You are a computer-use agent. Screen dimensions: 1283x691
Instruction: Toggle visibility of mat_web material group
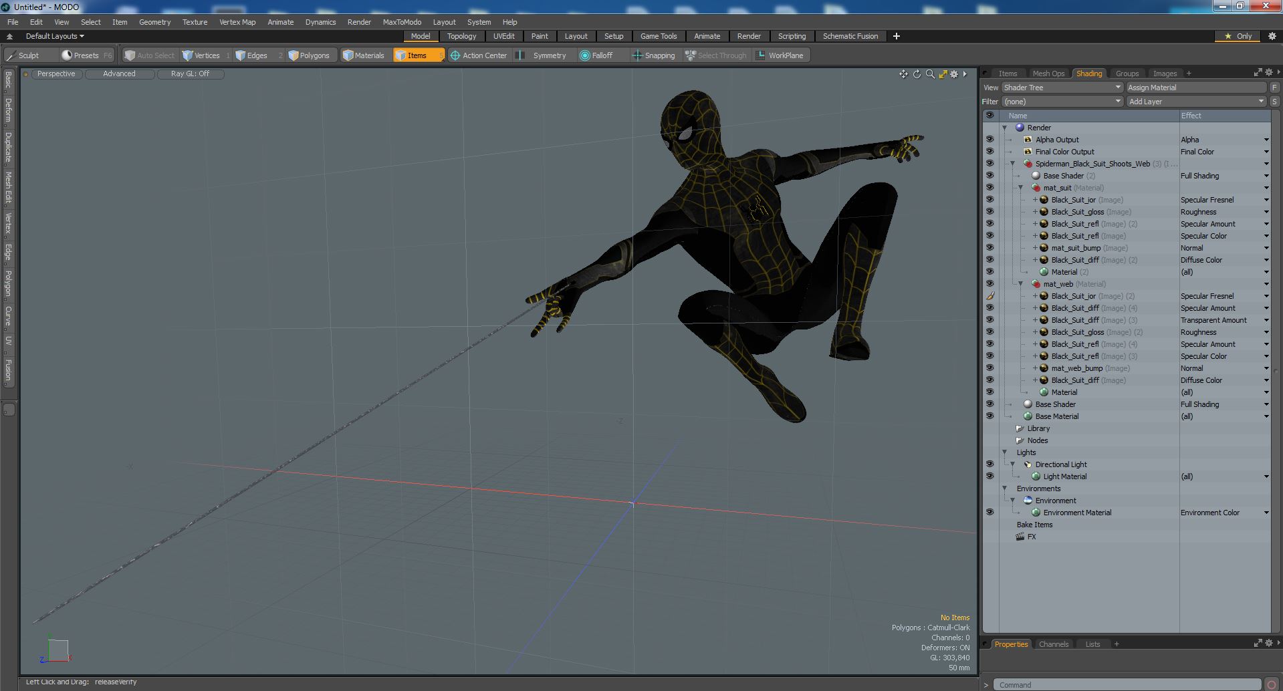pyautogui.click(x=989, y=284)
